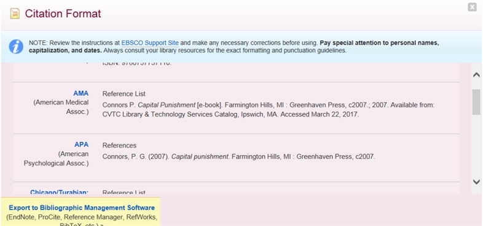Click the American Medical Assoc. description

[61, 107]
